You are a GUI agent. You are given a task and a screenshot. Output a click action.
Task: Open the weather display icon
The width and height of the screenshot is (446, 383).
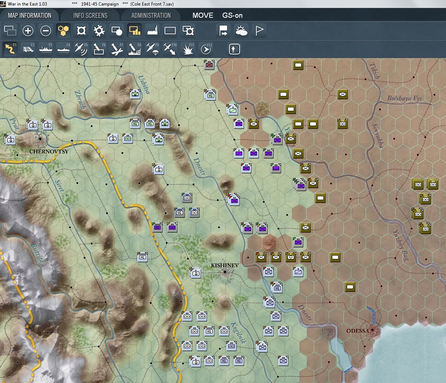pos(242,31)
